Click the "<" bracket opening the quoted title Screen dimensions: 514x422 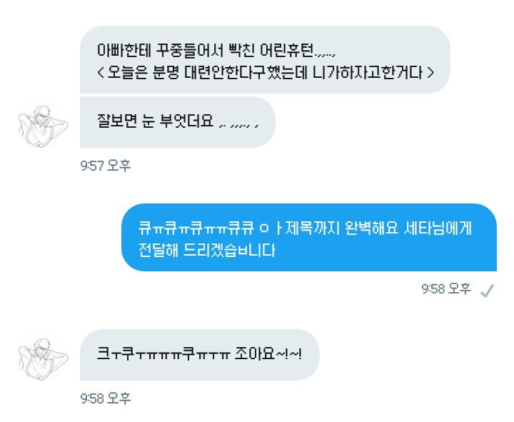pos(101,72)
